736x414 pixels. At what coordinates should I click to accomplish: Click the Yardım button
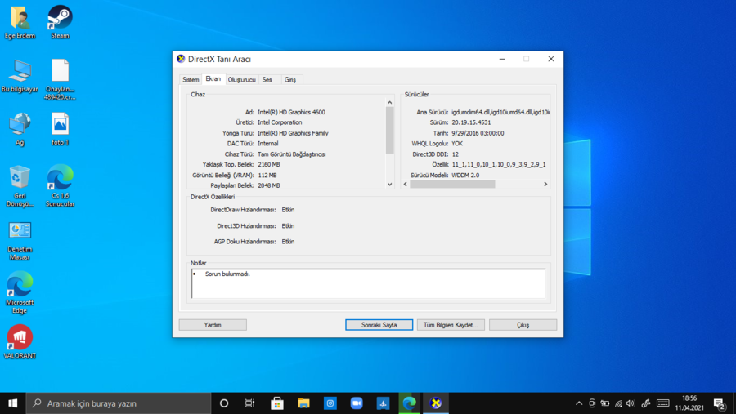213,325
